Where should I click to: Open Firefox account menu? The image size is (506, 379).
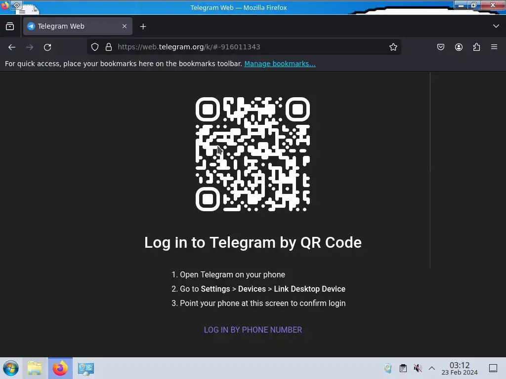459,47
